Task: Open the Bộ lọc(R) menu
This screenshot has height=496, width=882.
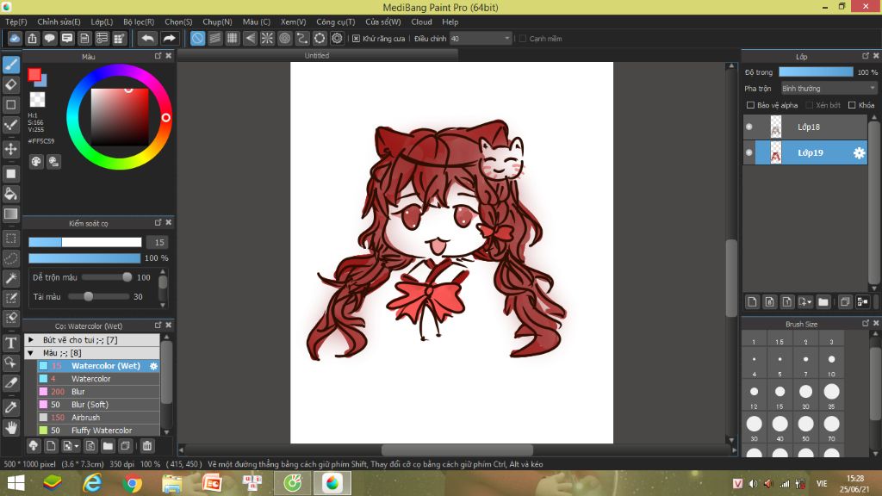Action: (x=139, y=22)
